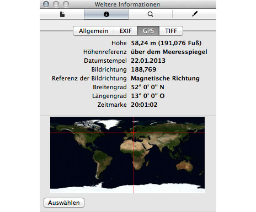The height and width of the screenshot is (212, 256).
Task: Click the window title Weitere Informationen
Action: pyautogui.click(x=127, y=4)
